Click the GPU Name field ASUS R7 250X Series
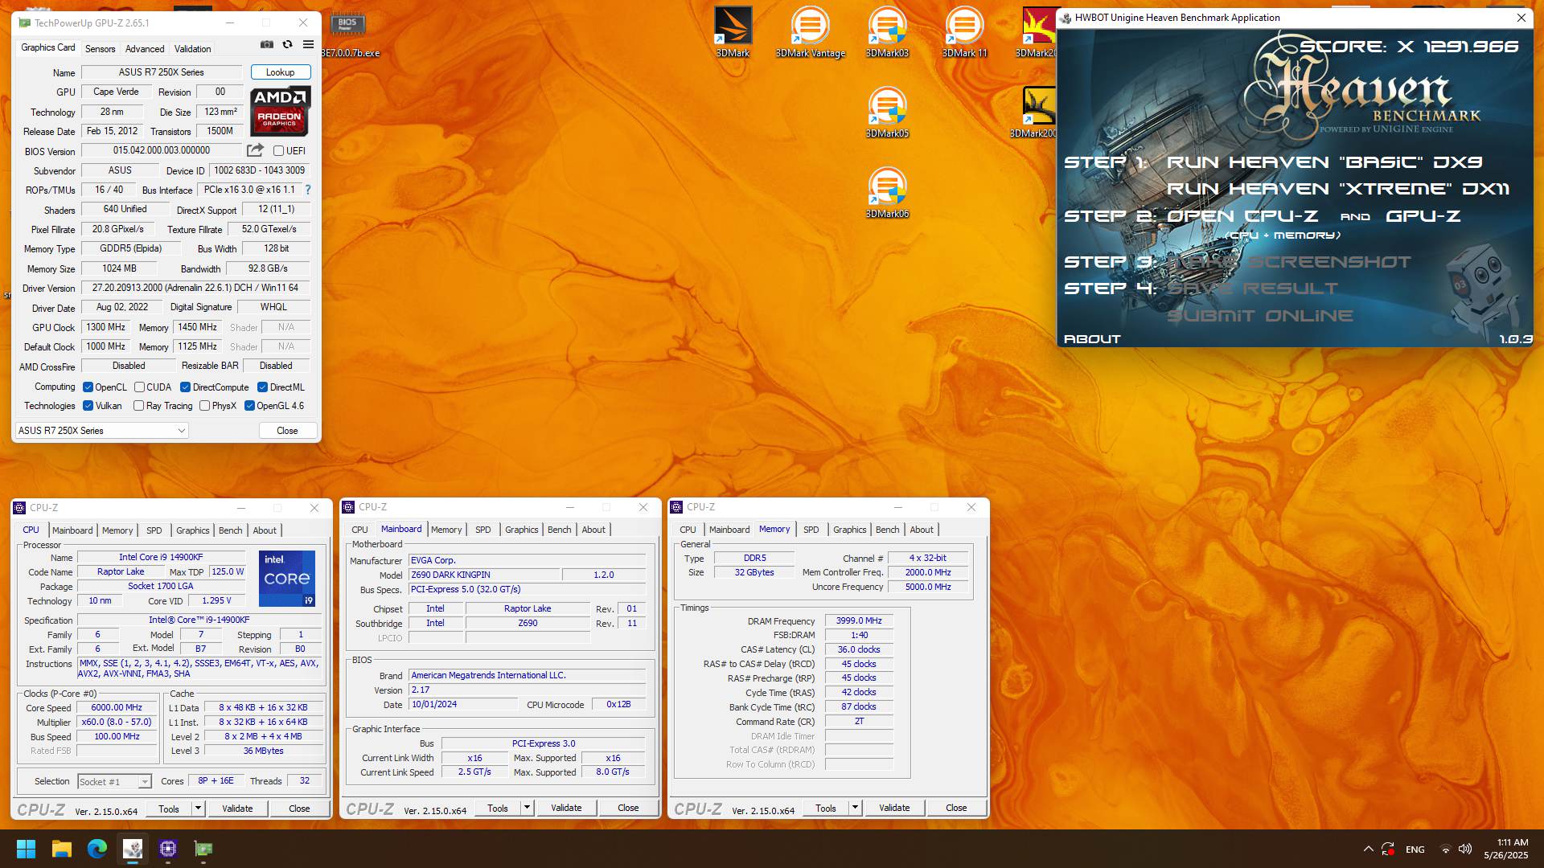1544x868 pixels. pos(162,72)
